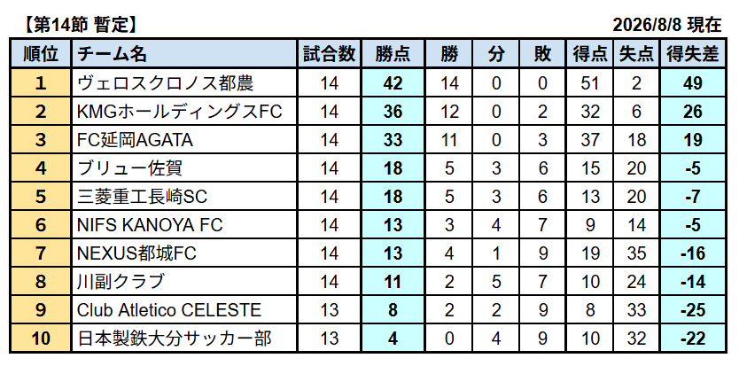The height and width of the screenshot is (366, 739).
Task: Select Club Atletico CELESTE row name
Action: click(183, 310)
